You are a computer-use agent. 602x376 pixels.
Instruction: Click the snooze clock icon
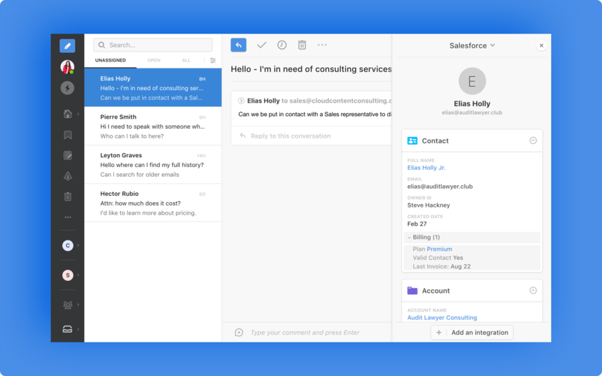point(282,45)
